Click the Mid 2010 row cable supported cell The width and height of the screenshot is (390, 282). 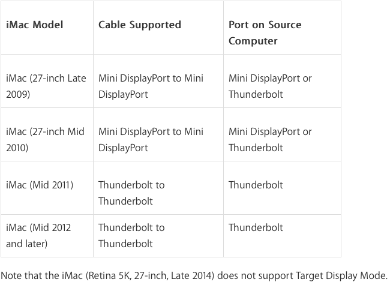click(158, 134)
